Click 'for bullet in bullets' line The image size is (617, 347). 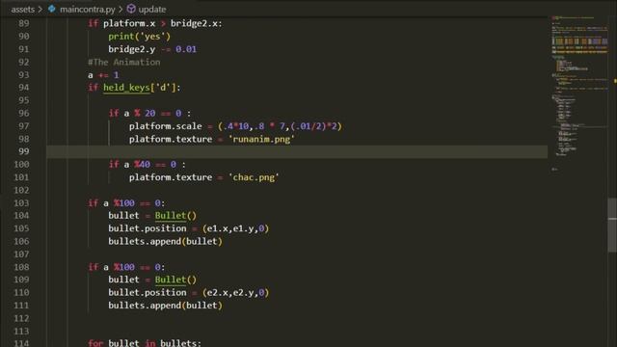145,343
